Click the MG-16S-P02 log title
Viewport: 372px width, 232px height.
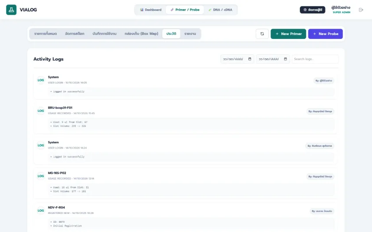[57, 173]
